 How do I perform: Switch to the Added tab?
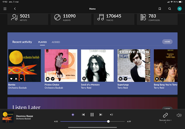pos(56,42)
